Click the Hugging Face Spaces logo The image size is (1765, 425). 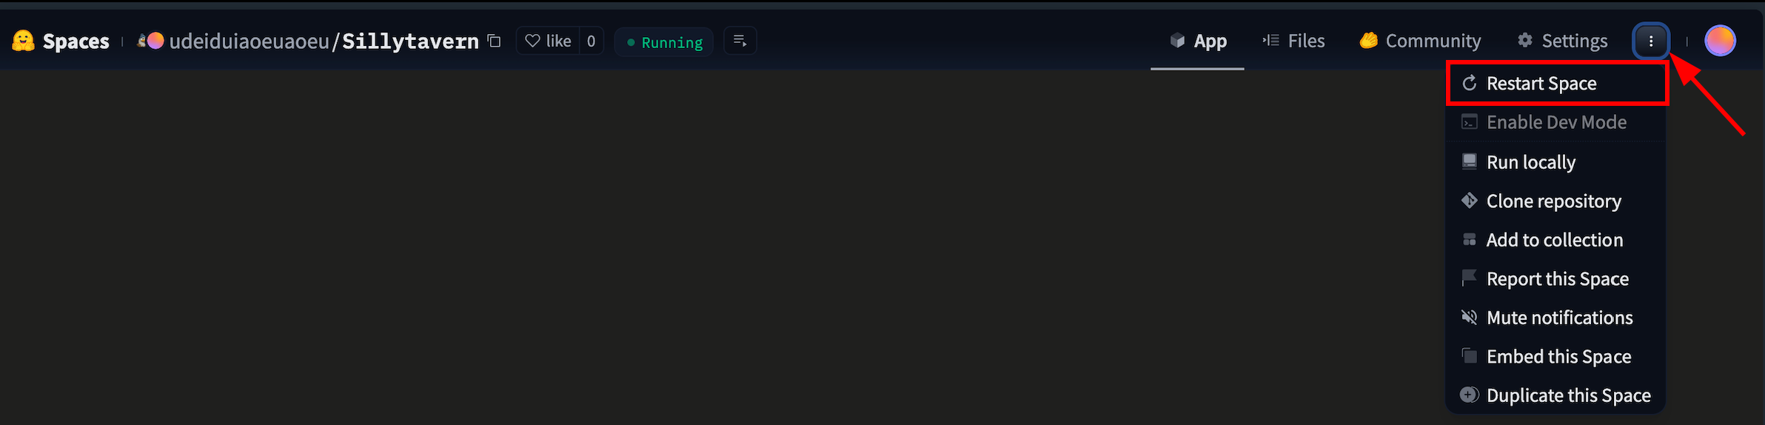coord(24,41)
